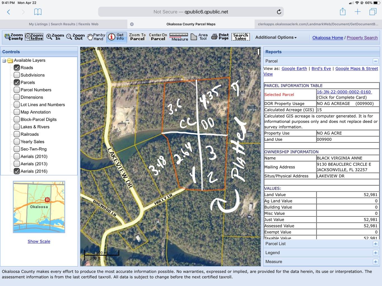The height and width of the screenshot is (286, 382).
Task: Open the Additional Options dropdown
Action: click(x=276, y=37)
